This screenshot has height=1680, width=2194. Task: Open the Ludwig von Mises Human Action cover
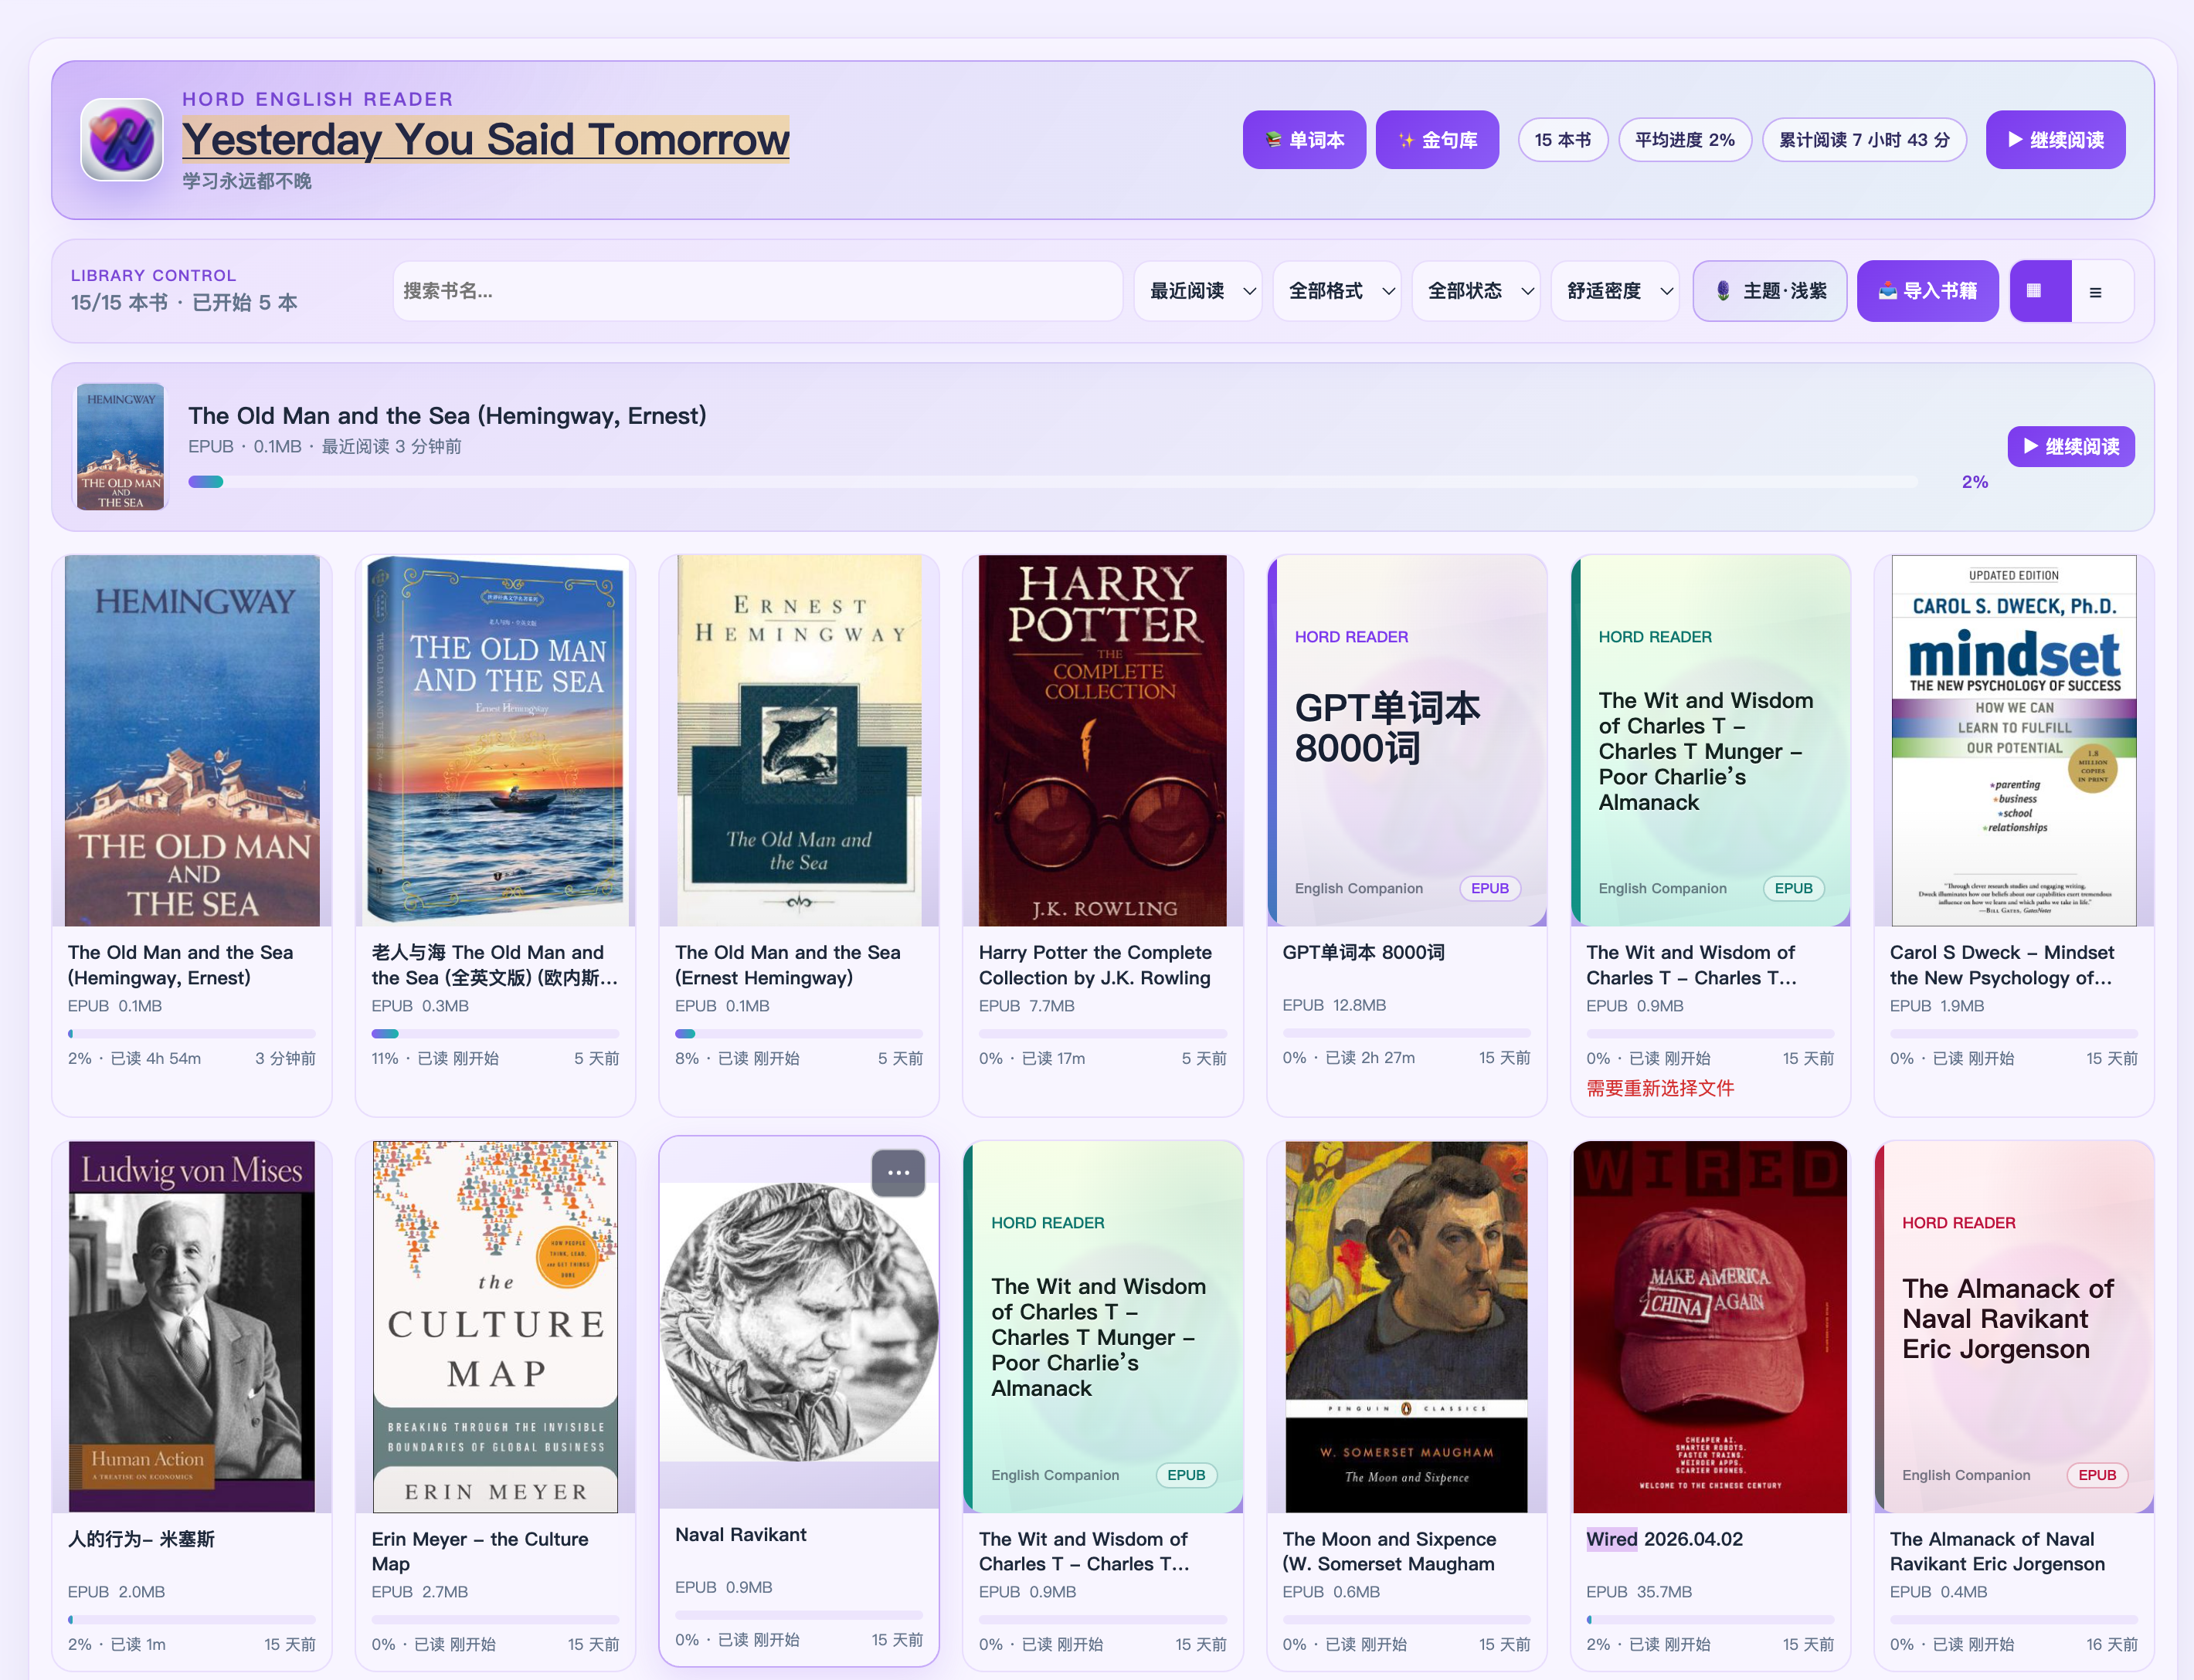point(192,1327)
